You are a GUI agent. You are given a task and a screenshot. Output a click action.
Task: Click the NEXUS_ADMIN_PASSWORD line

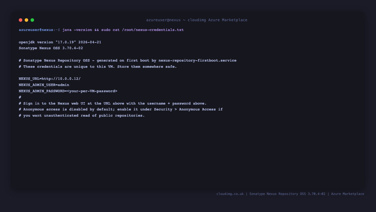coord(68,91)
